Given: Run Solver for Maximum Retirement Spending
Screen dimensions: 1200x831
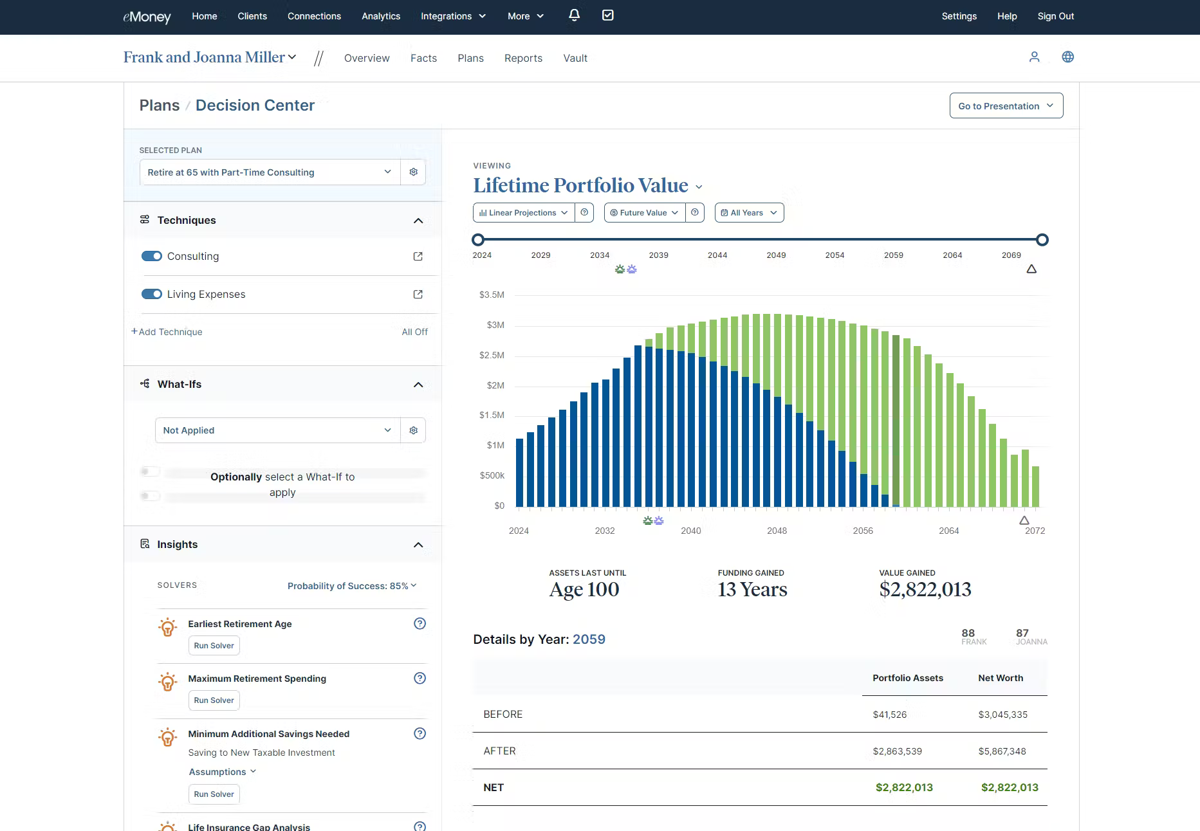Looking at the screenshot, I should click(x=214, y=700).
